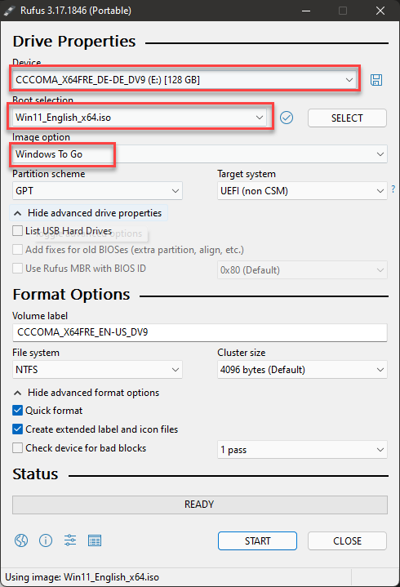Image resolution: width=400 pixels, height=587 pixels.
Task: Open the Partition scheme GPT dropdown
Action: click(x=97, y=191)
